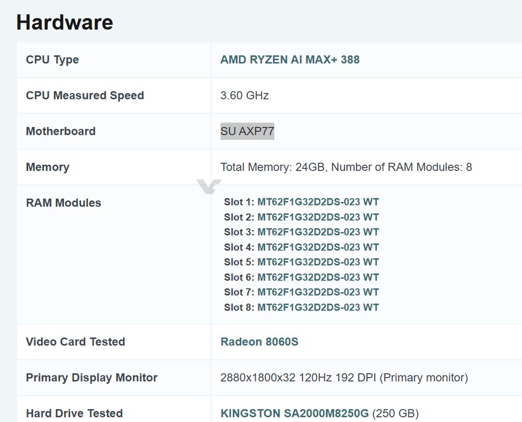Image resolution: width=522 pixels, height=422 pixels.
Task: Open the Slot 7 RAM module link
Action: (x=319, y=292)
